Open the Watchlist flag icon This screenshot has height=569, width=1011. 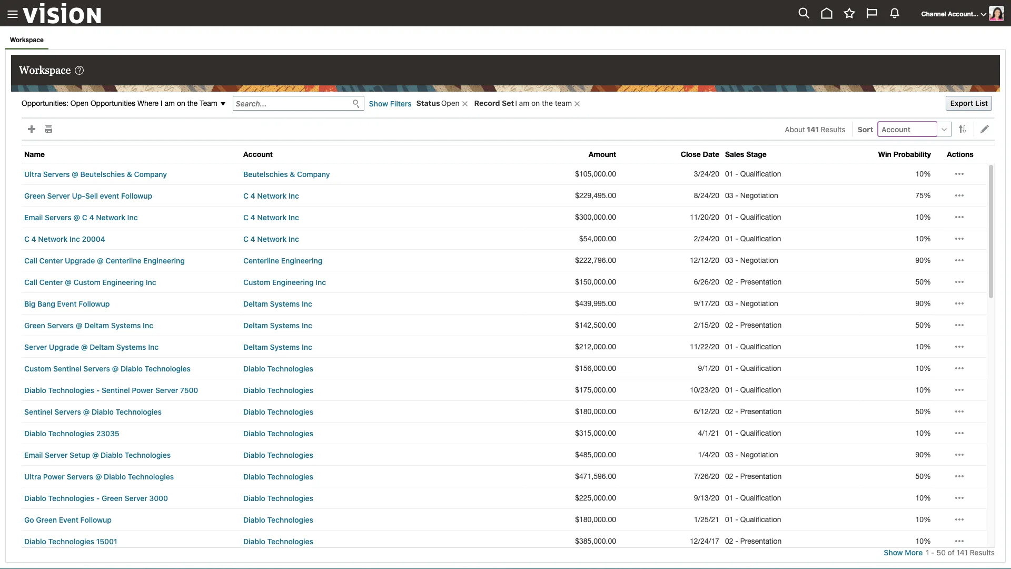point(872,14)
